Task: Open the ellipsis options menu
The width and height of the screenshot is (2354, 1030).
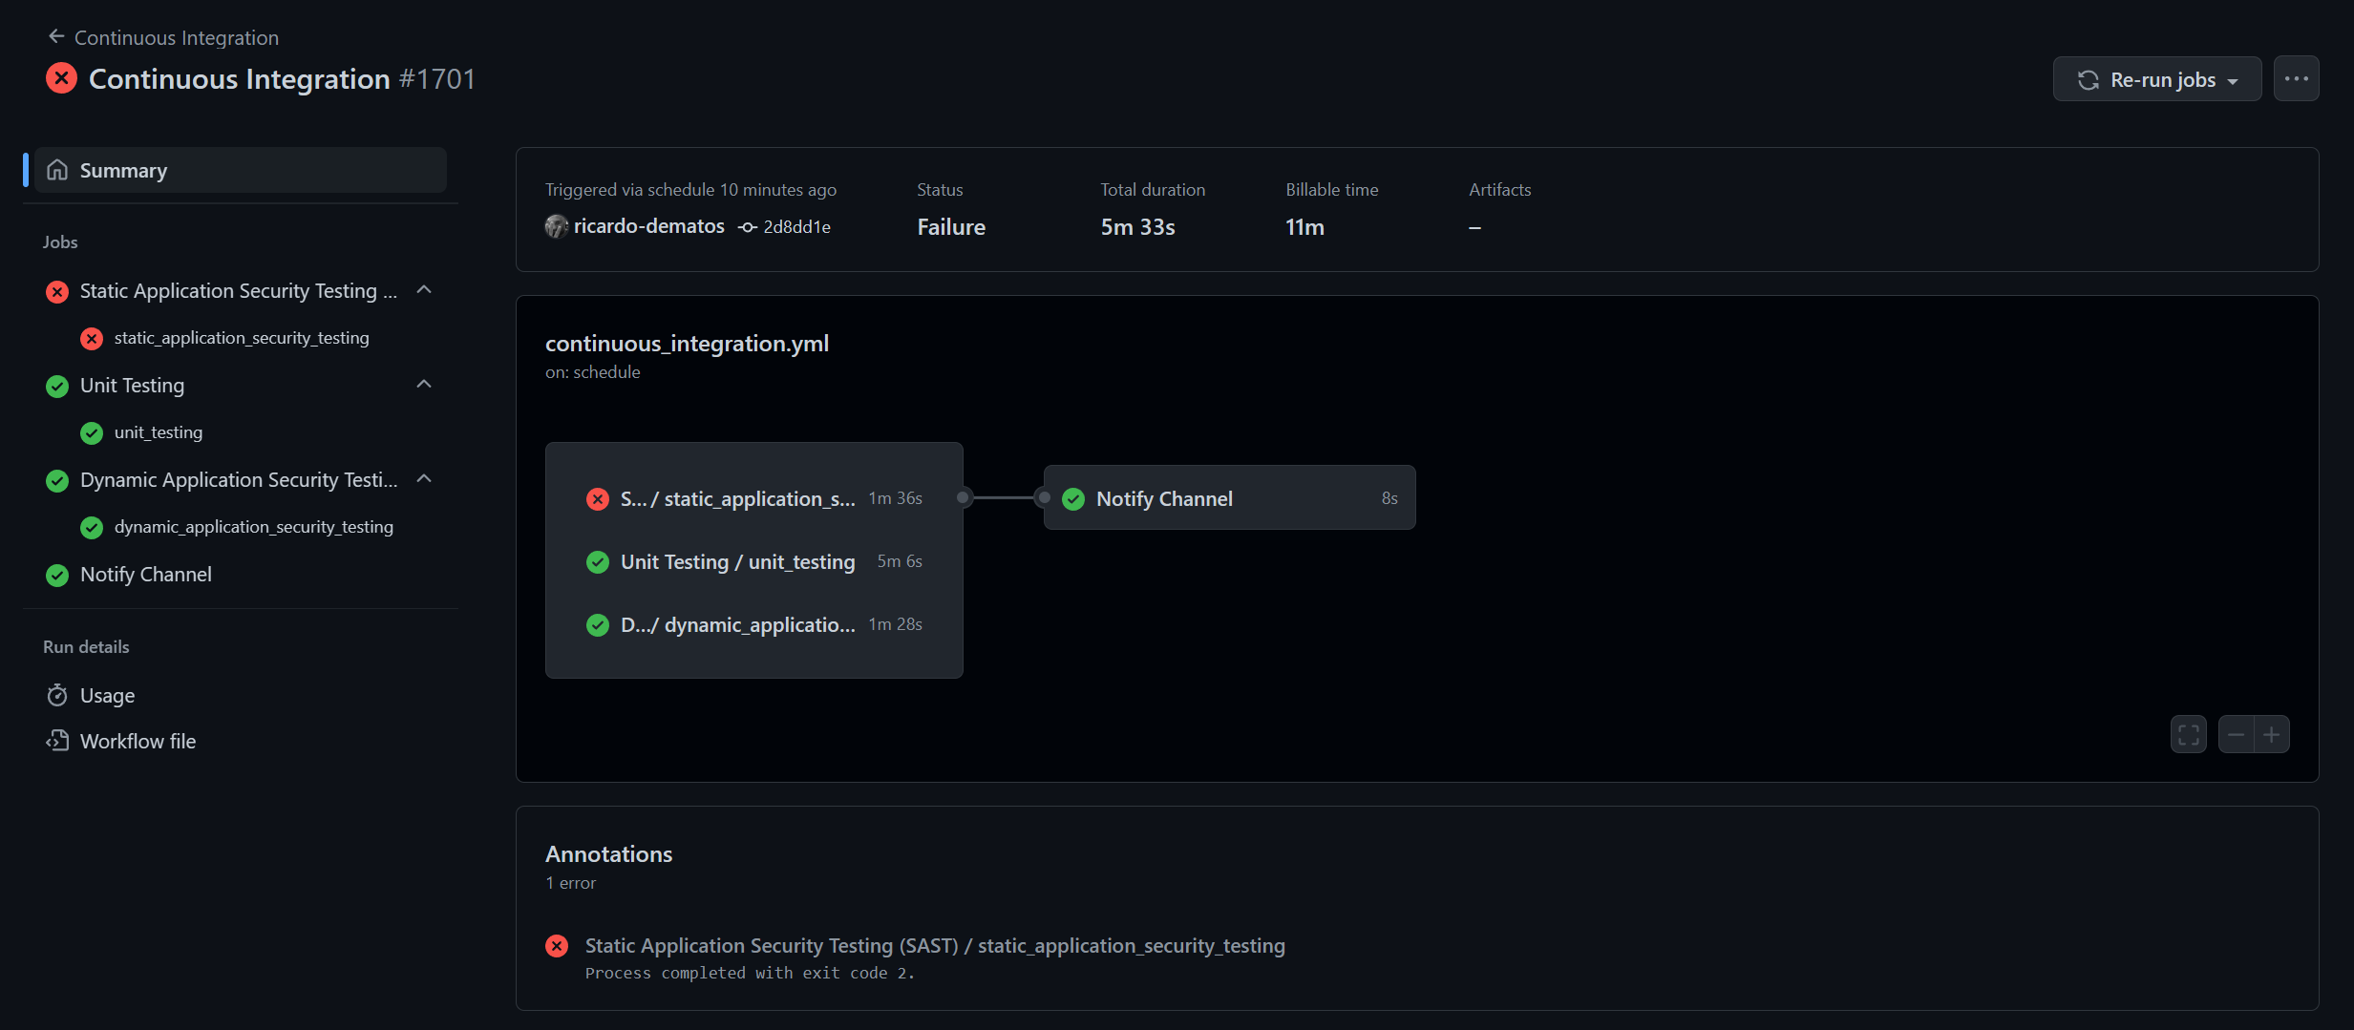Action: pyautogui.click(x=2296, y=77)
